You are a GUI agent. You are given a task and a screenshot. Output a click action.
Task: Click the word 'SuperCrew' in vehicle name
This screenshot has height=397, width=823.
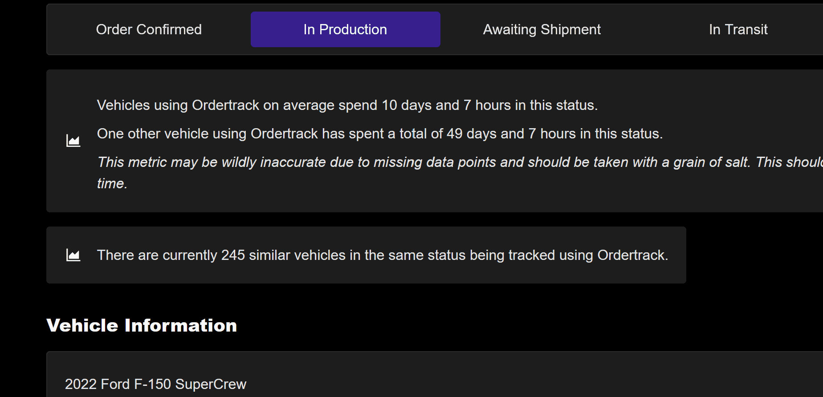coord(211,384)
